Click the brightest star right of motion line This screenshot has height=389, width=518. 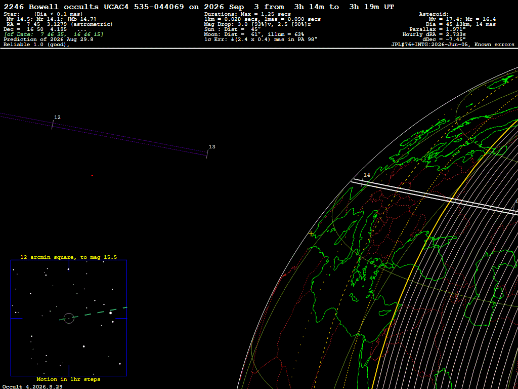pos(111,313)
